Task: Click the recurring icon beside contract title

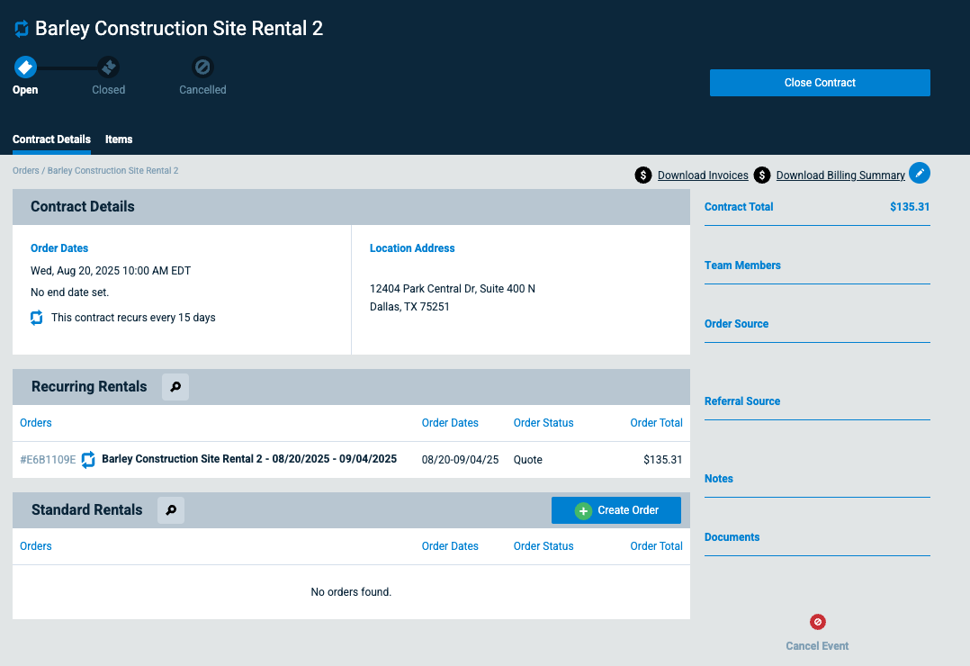Action: pos(22,29)
